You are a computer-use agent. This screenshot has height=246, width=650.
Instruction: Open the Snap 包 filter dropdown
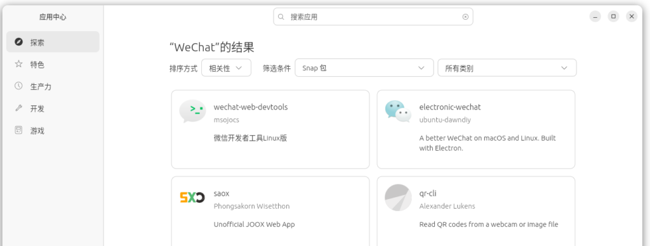(364, 68)
